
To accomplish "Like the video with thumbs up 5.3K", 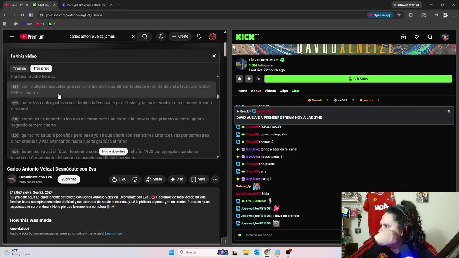I will [119, 179].
